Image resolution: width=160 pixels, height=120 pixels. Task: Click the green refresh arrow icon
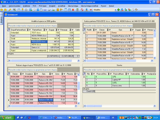[126, 10]
